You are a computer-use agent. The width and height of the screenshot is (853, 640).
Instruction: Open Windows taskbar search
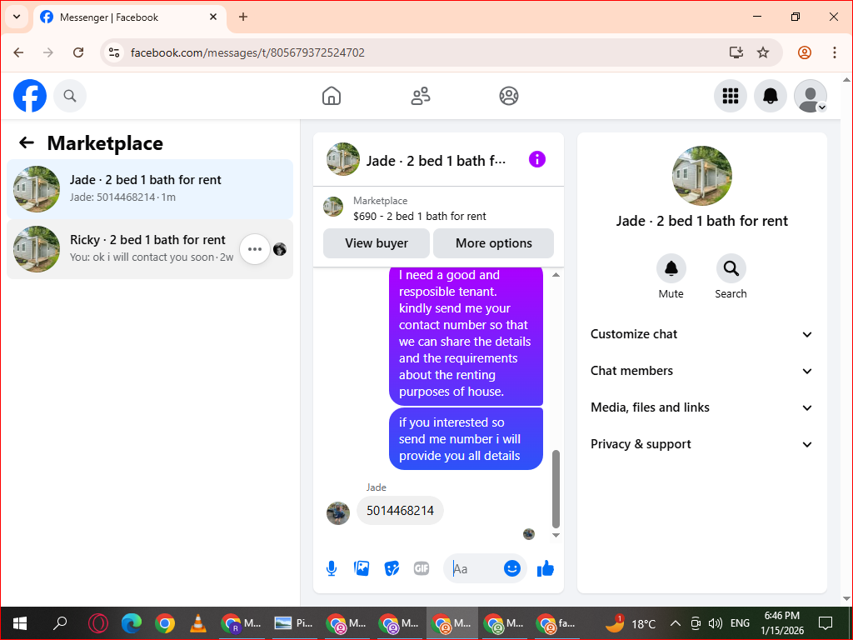(60, 623)
